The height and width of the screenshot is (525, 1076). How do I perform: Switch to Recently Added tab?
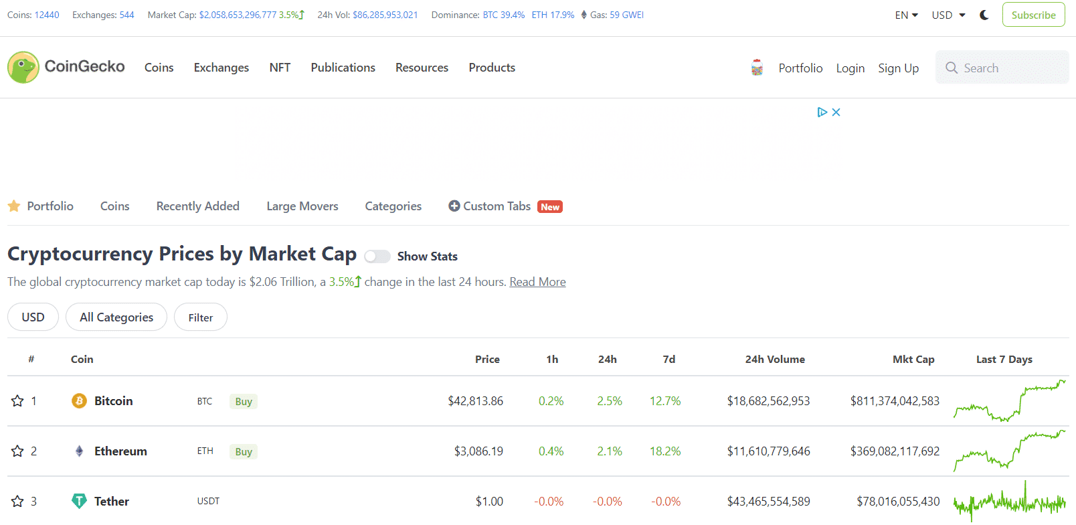(x=198, y=206)
